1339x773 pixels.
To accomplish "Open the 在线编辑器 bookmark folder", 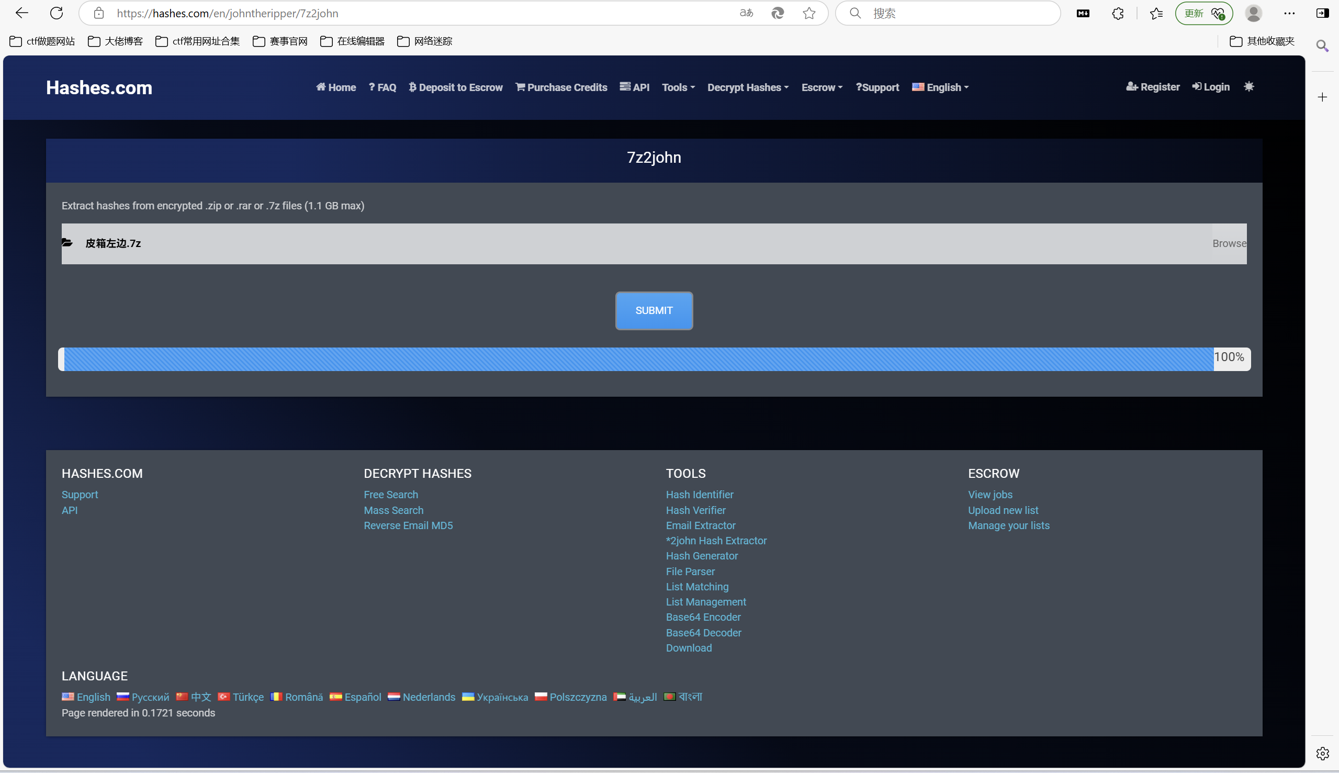I will 352,41.
